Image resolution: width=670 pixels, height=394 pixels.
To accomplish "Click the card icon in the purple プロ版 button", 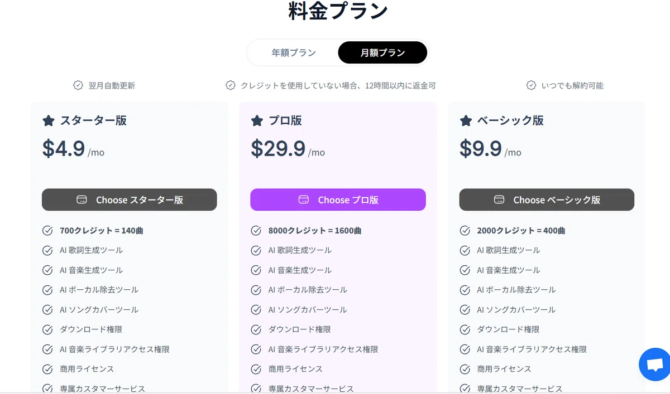I will 304,200.
